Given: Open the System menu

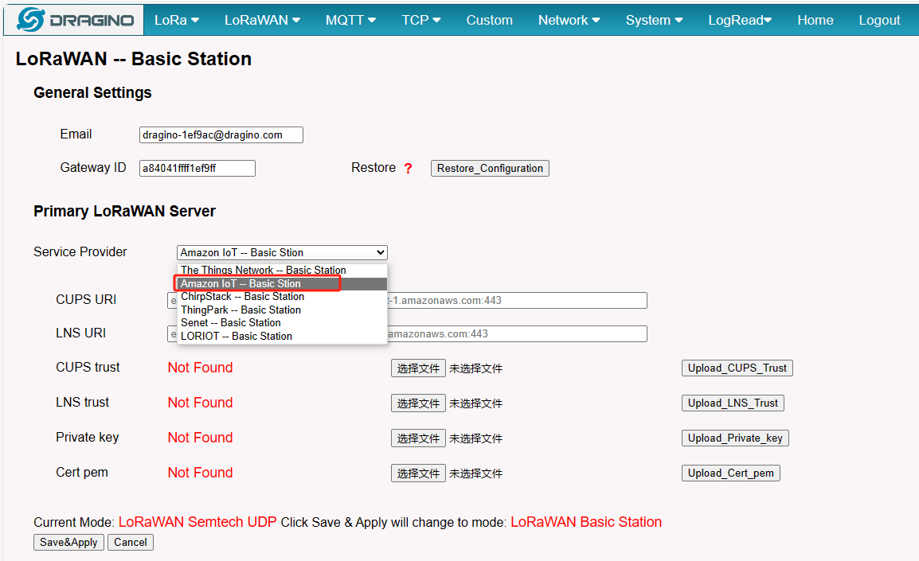Looking at the screenshot, I should point(654,20).
